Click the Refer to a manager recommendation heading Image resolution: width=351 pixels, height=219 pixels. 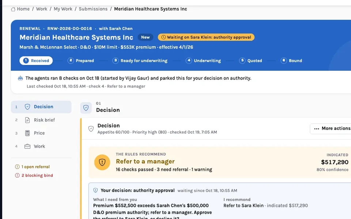[145, 161]
